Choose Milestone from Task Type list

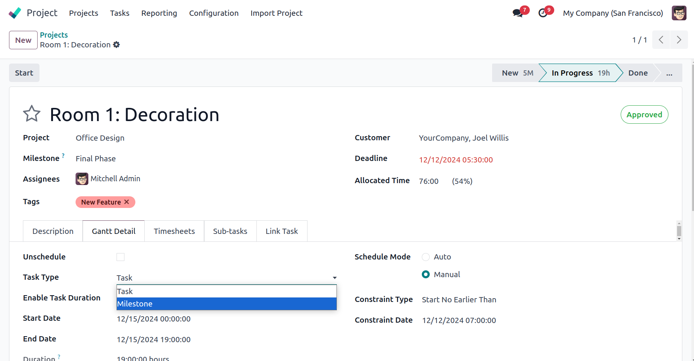coord(226,304)
